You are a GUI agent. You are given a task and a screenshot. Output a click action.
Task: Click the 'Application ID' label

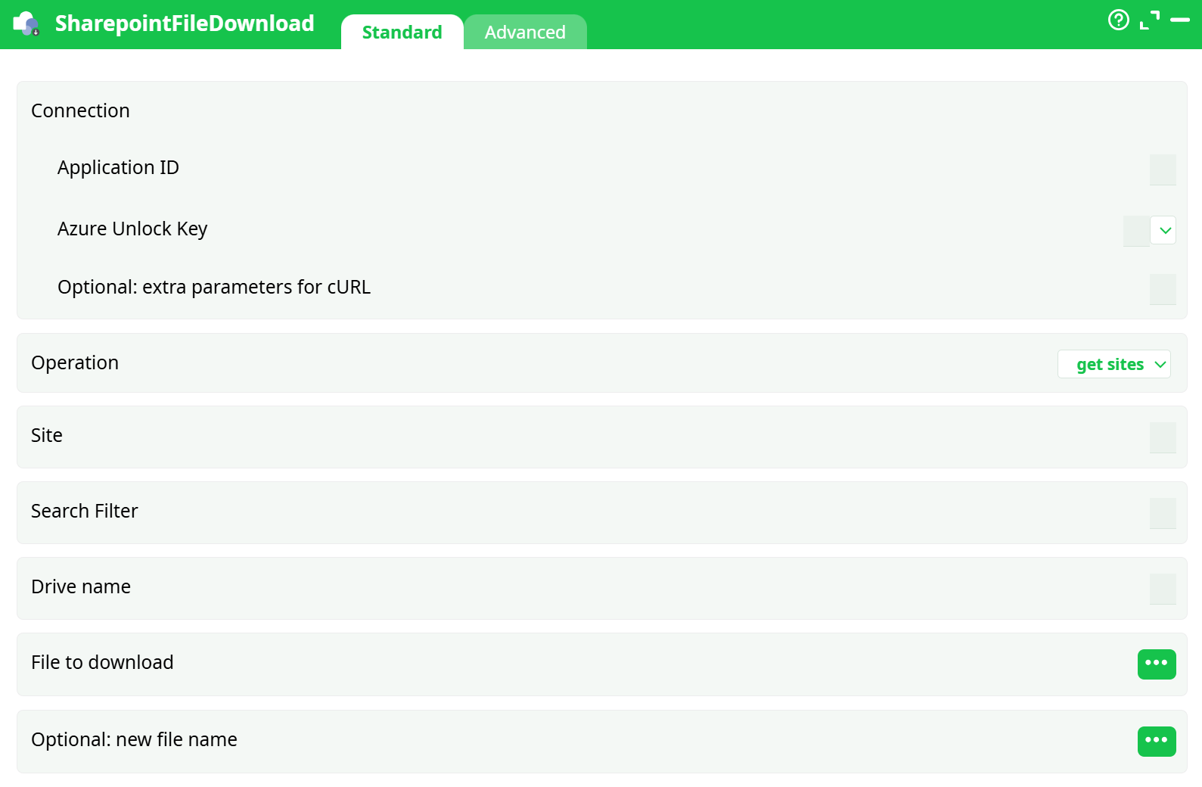click(x=118, y=167)
